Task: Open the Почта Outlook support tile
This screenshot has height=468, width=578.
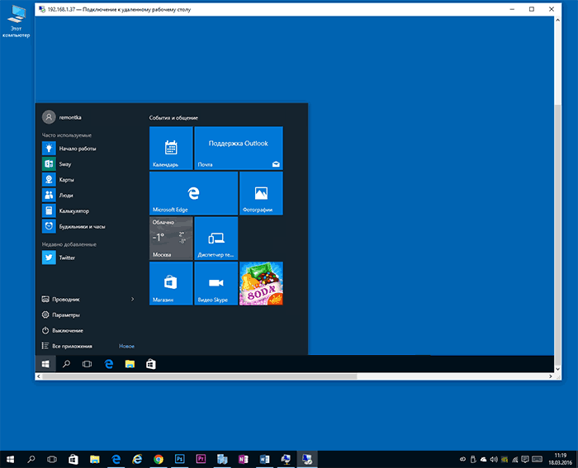Action: click(x=239, y=148)
